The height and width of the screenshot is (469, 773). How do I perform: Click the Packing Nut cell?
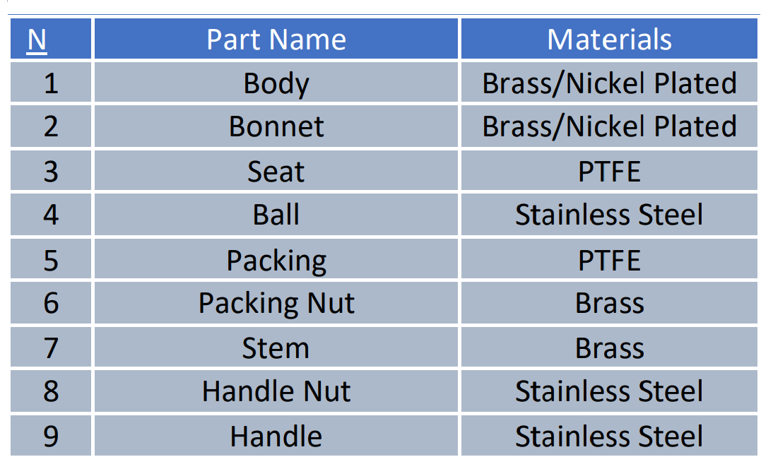coord(276,304)
